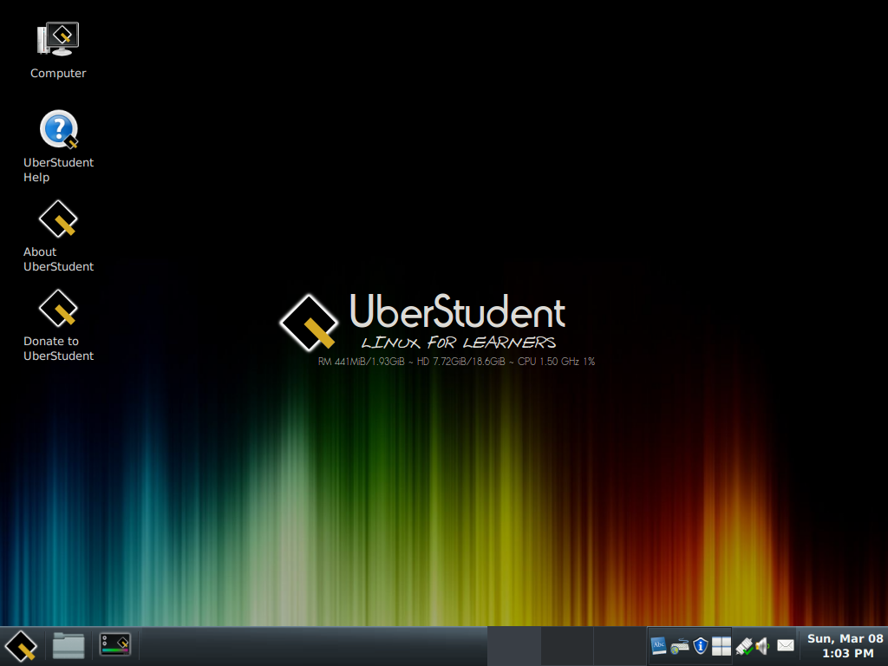Open the Donate to UberStudent desktop shortcut

(57, 309)
